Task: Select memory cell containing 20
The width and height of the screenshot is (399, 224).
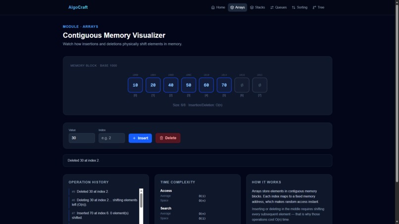Action: pos(153,85)
